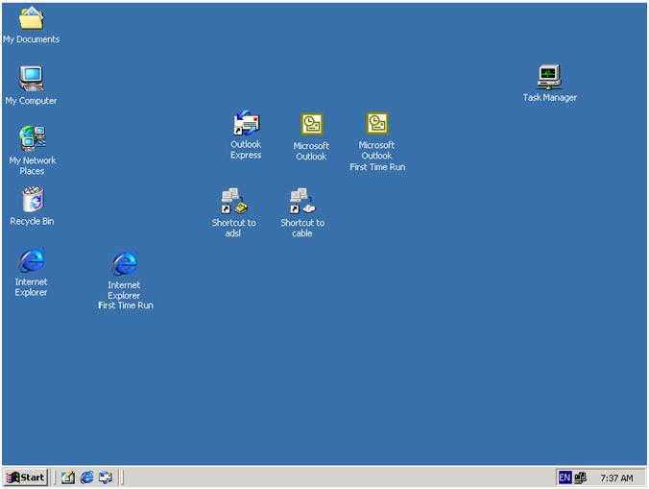
Task: Select the My Documents desktop icon
Action: [31, 19]
